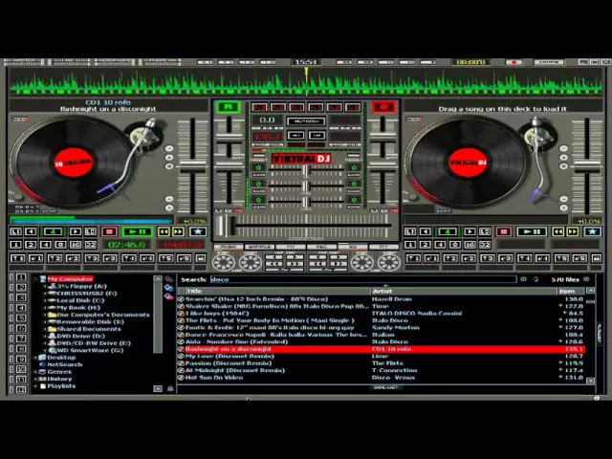Toggle the right channel bottom EQ kill knob
Screen dimensions: 612x459
click(354, 200)
